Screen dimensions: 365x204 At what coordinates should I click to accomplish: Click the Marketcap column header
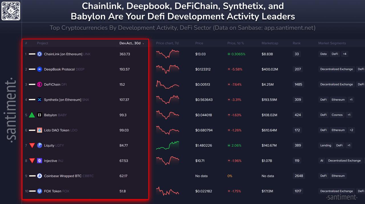point(270,43)
